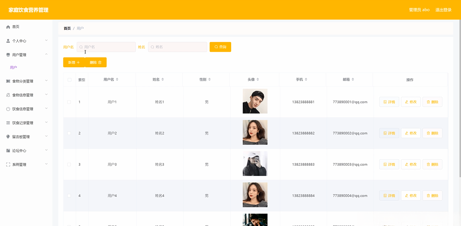Viewport: 461px width, 226px height.
Task: Expand 饮食信息管理 chevron
Action: (x=46, y=108)
